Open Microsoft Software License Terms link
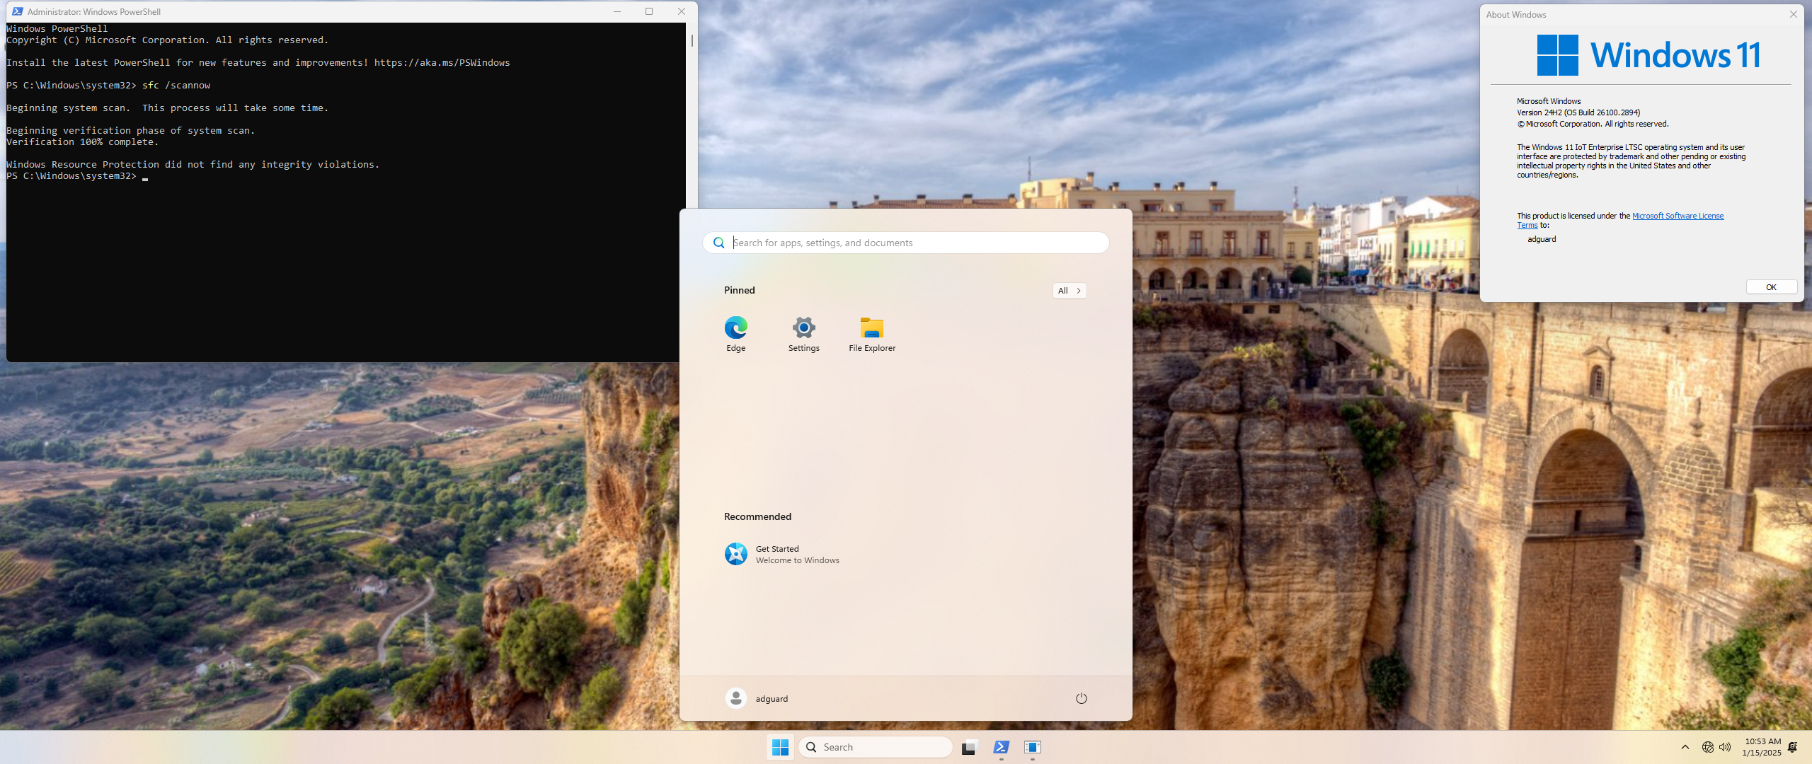1812x764 pixels. coord(1678,216)
